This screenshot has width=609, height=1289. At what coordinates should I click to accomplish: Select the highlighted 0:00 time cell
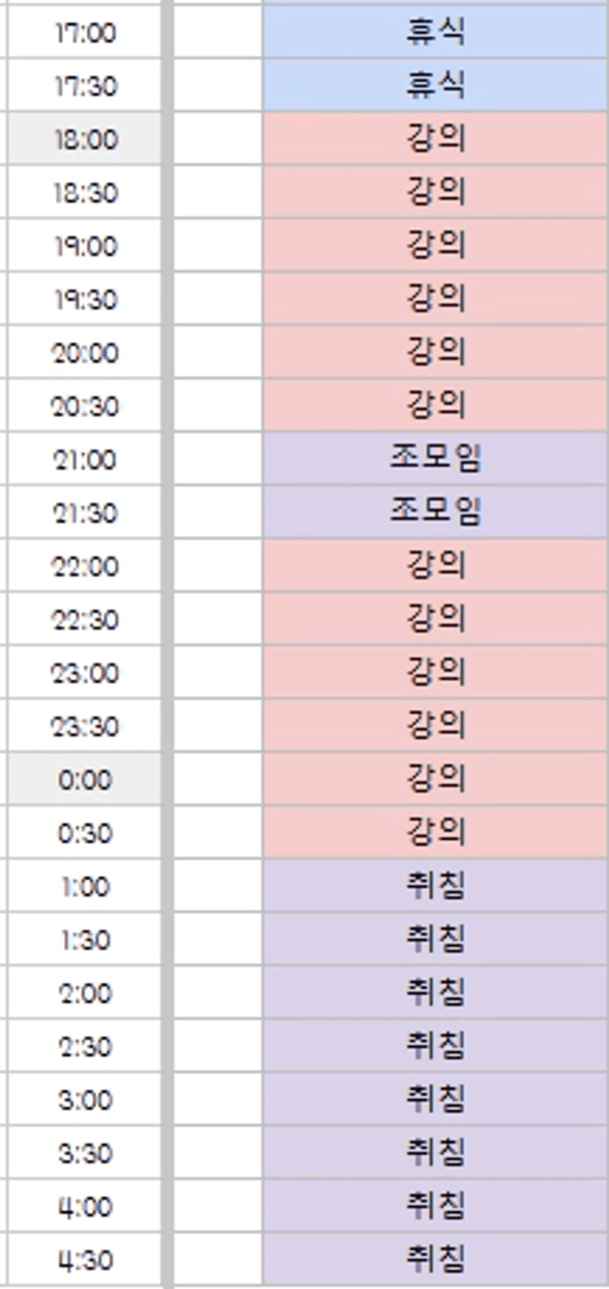84,780
